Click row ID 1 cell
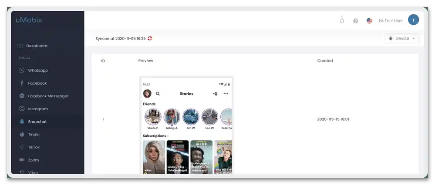This screenshot has width=435, height=185. click(x=104, y=119)
